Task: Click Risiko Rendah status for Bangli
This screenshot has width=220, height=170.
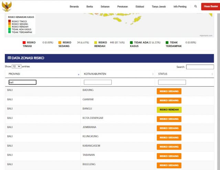Action: (x=169, y=110)
